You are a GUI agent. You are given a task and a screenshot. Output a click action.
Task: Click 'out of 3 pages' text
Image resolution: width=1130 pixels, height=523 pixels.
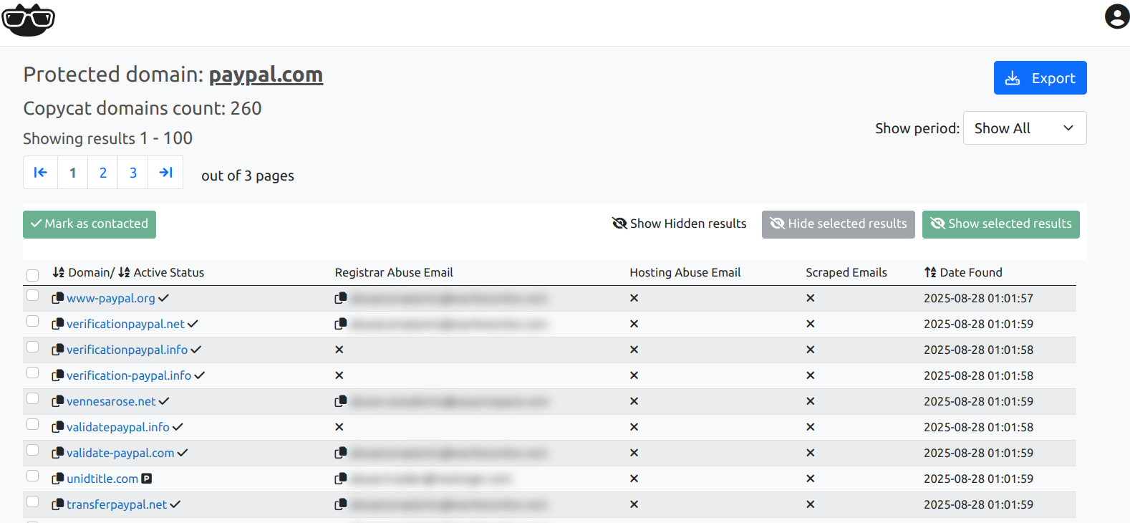[248, 176]
